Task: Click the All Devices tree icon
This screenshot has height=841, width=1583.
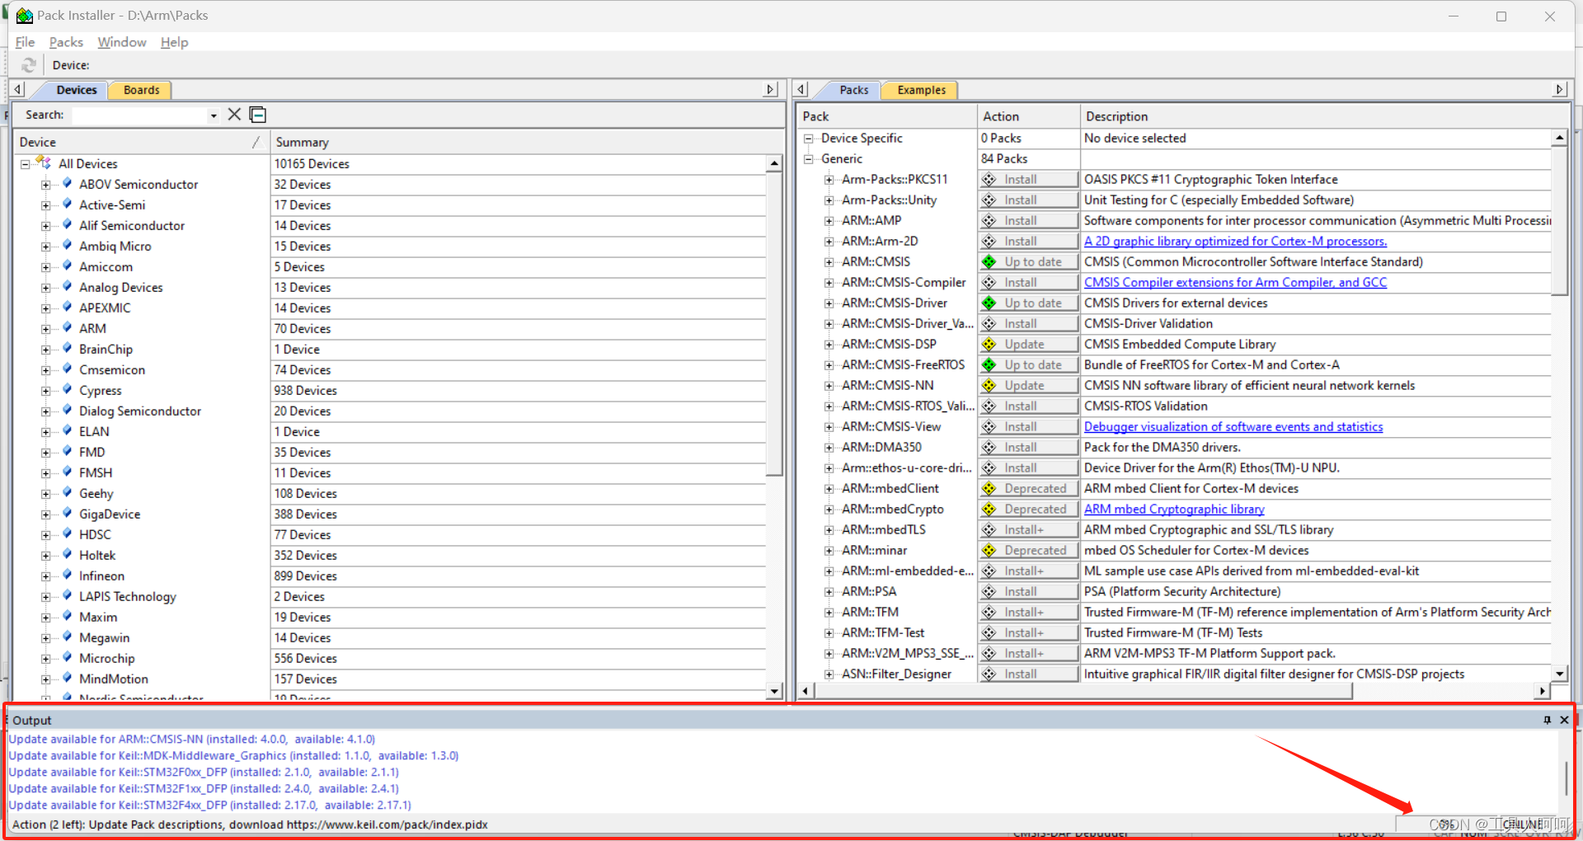Action: click(x=44, y=163)
